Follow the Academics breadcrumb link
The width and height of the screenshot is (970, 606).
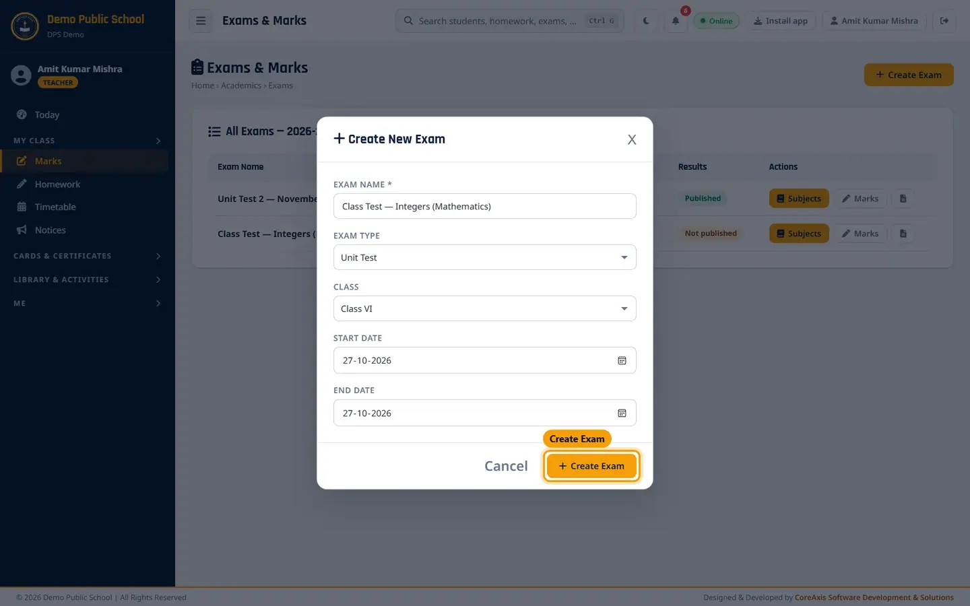(x=241, y=86)
